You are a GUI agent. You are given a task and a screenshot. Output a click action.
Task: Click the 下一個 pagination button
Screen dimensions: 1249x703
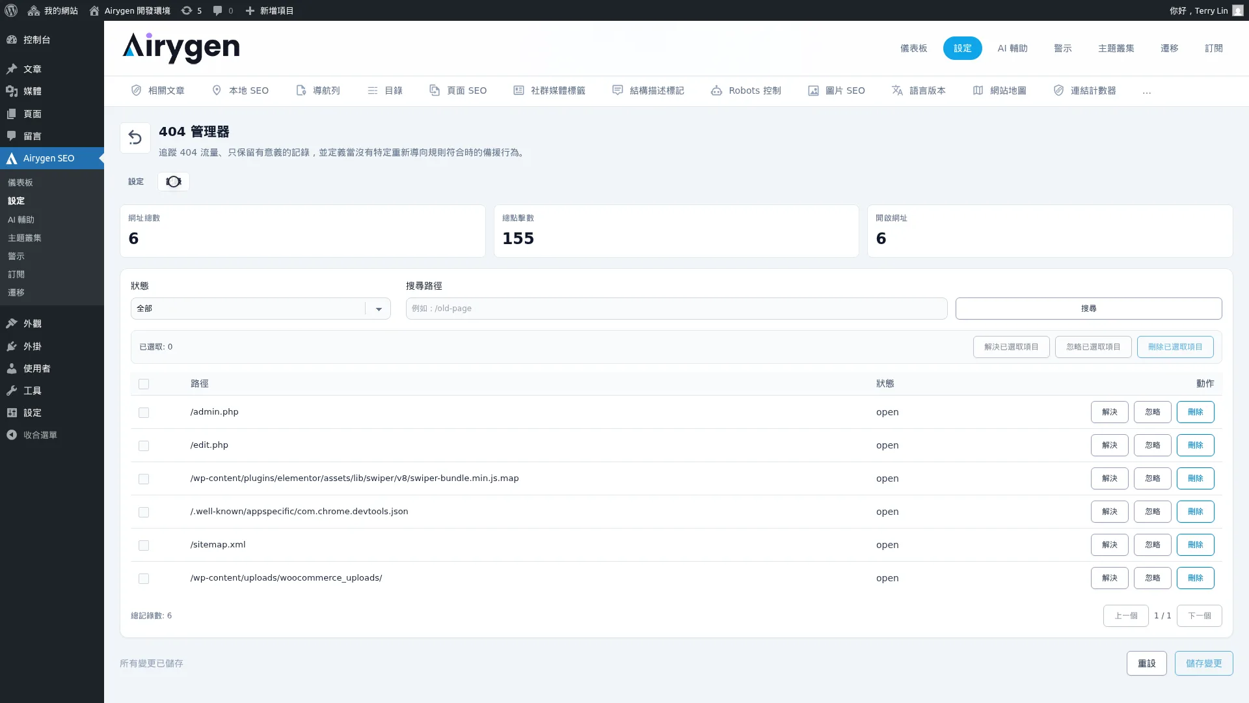point(1200,616)
